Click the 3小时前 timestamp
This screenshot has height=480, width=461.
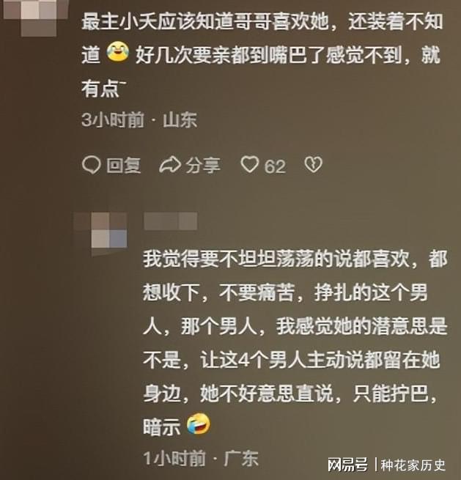pos(113,119)
